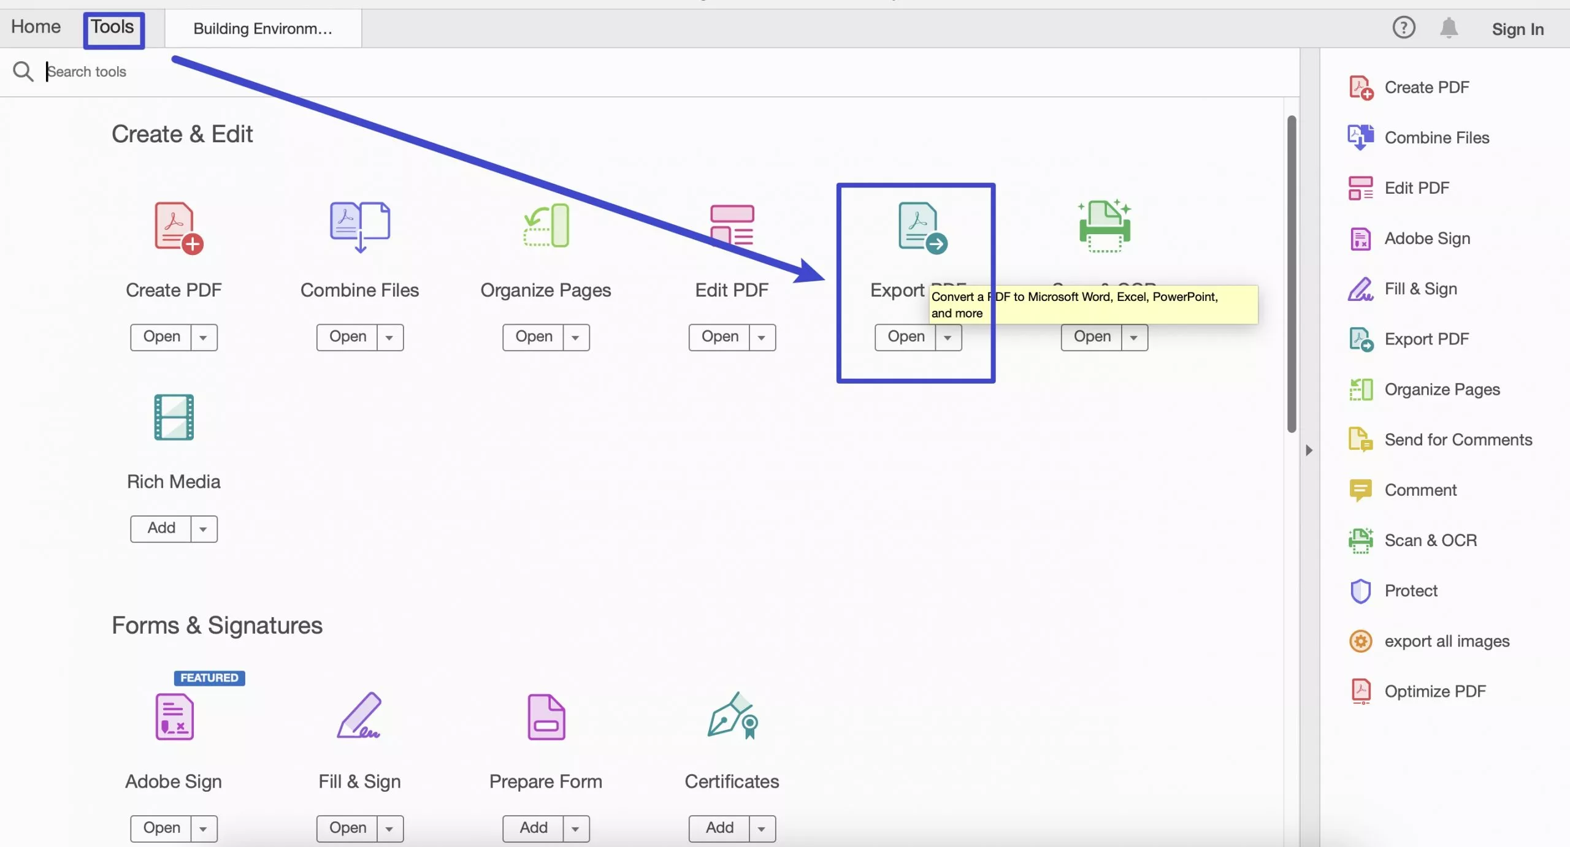Click the Sign In button
Screen dimensions: 1570x847
click(x=1518, y=29)
